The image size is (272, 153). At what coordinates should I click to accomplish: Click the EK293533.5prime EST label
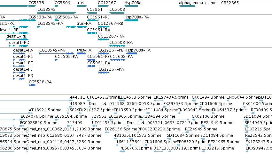pyautogui.click(x=181, y=104)
